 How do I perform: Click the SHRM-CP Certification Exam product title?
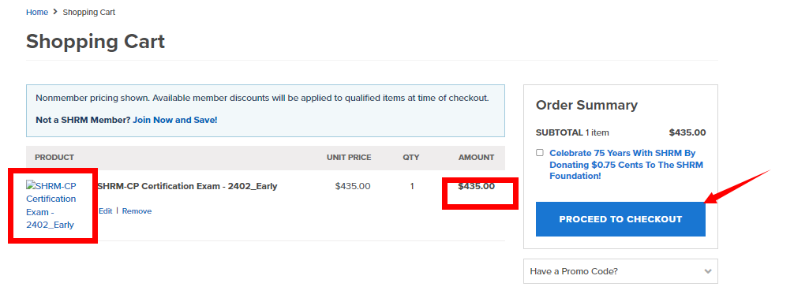(187, 186)
